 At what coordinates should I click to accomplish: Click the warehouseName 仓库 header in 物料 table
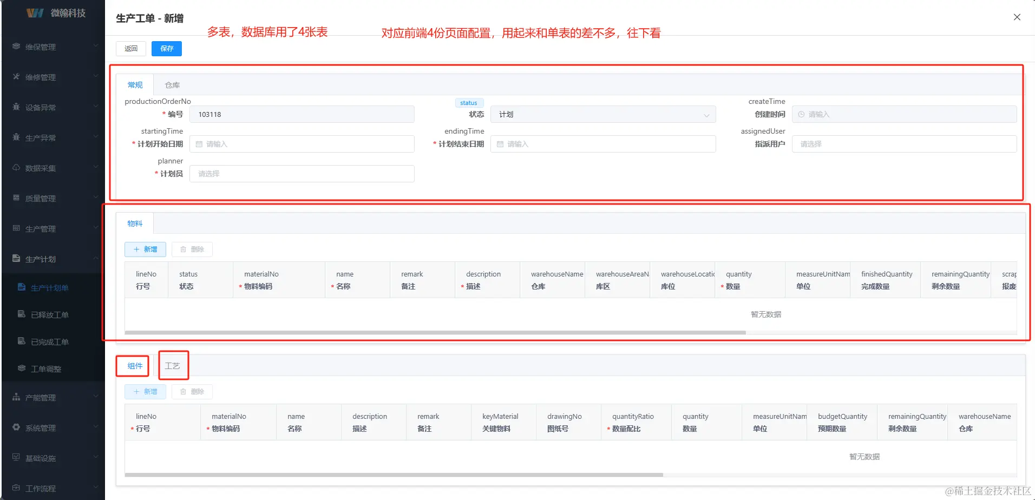[552, 280]
